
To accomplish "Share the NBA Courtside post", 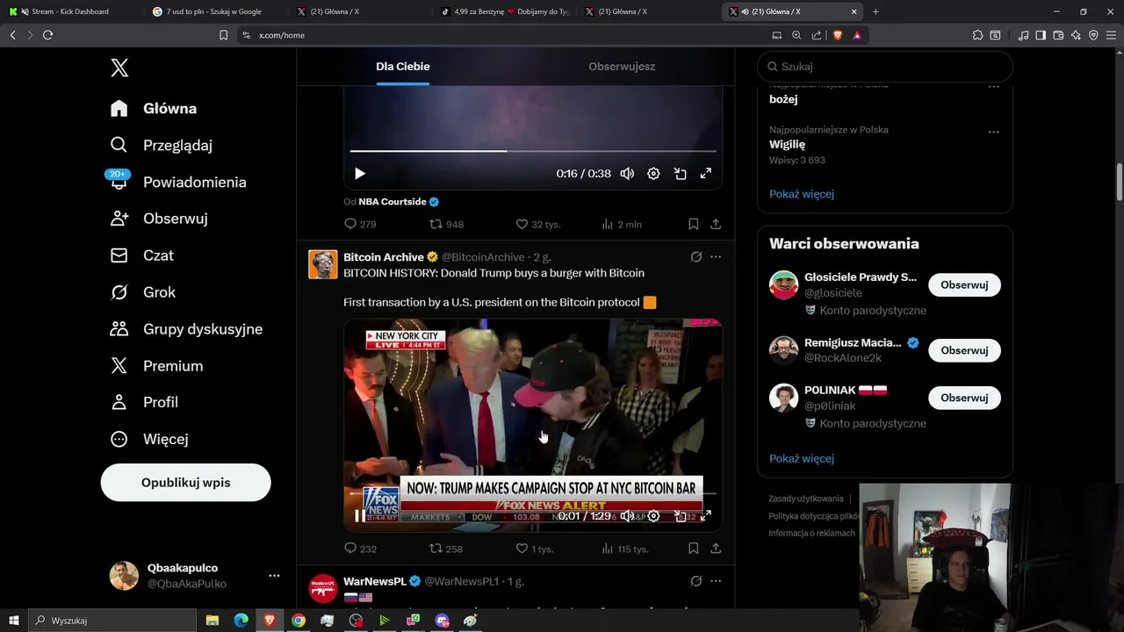I will pos(716,225).
